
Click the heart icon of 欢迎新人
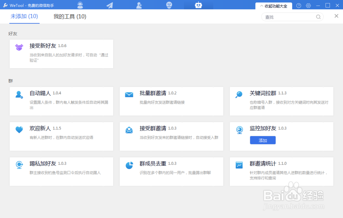(19, 130)
